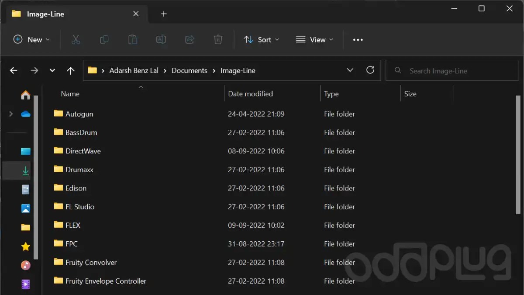This screenshot has width=524, height=295.
Task: Go up one folder level arrow
Action: (x=71, y=70)
